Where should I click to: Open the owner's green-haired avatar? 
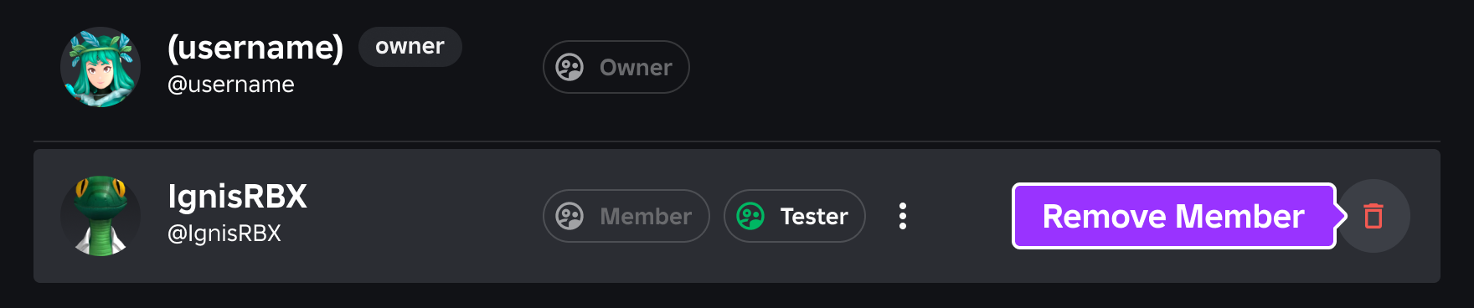point(100,67)
